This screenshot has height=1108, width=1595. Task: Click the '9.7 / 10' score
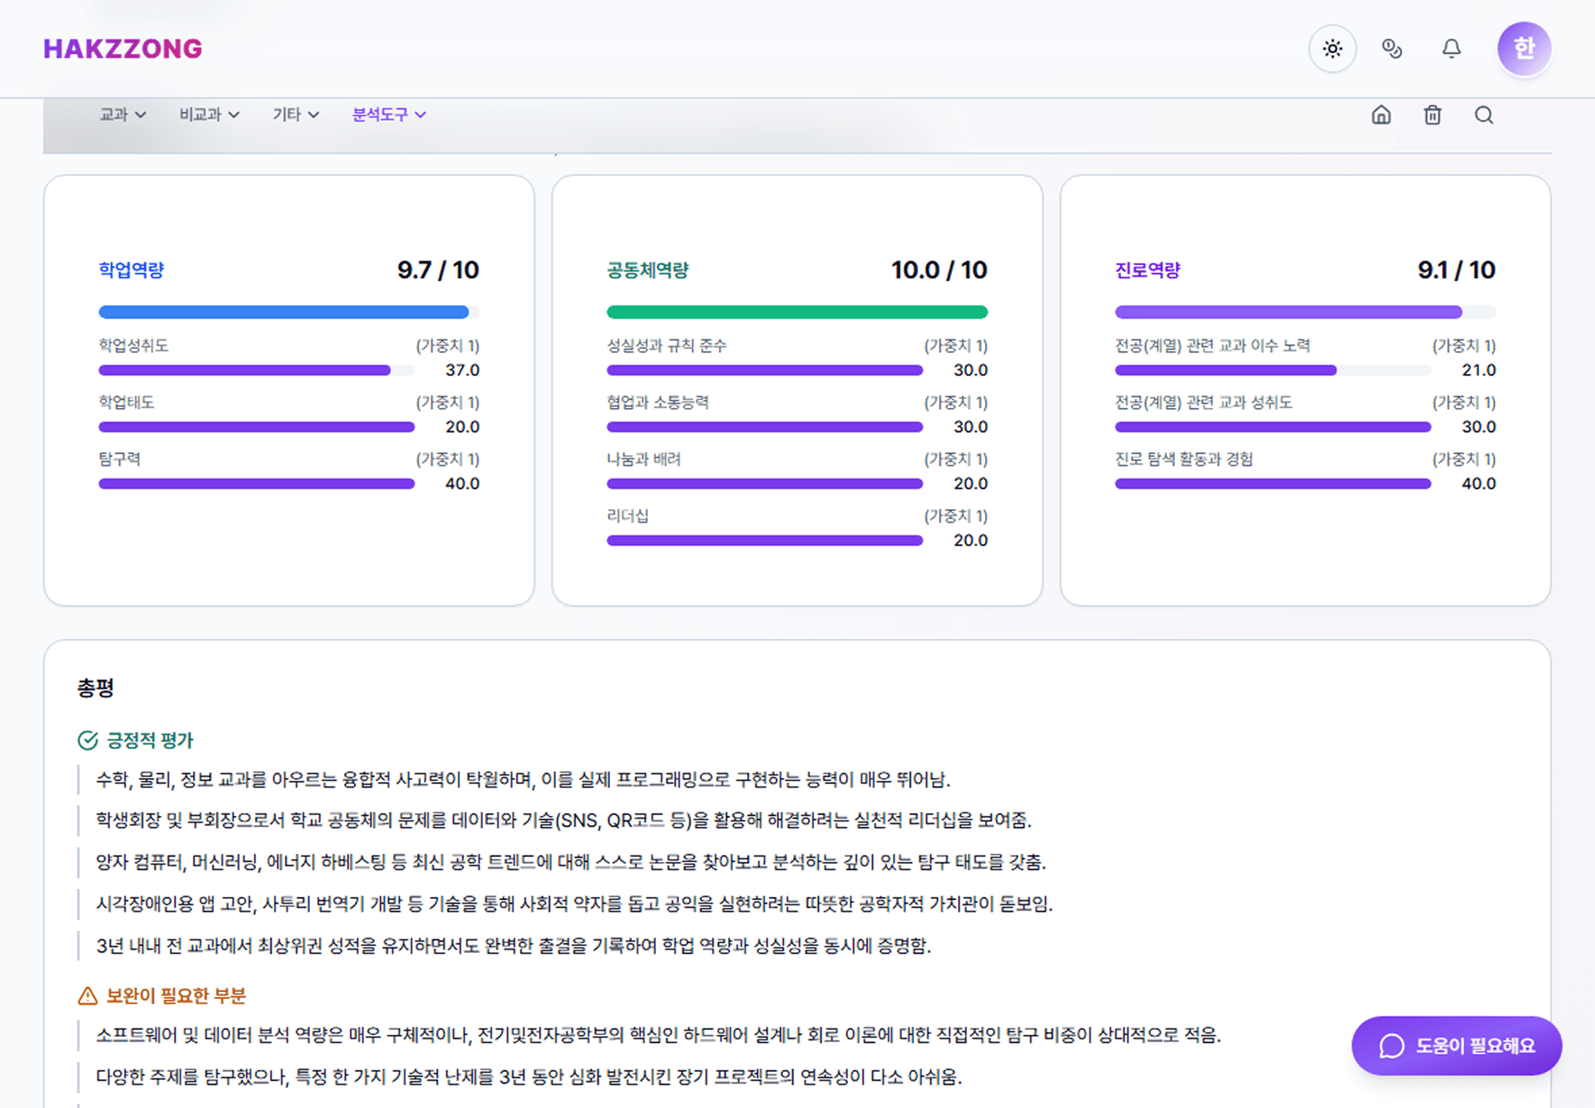(x=438, y=270)
